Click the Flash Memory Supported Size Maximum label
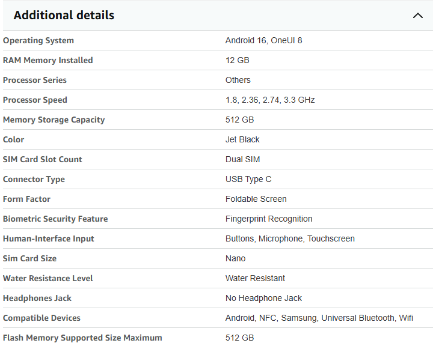Image resolution: width=433 pixels, height=346 pixels. click(x=82, y=338)
